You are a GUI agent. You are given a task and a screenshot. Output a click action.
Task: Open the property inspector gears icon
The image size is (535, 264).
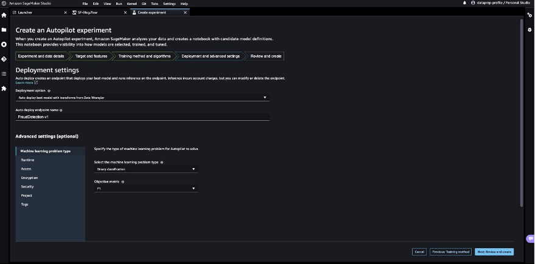click(530, 15)
